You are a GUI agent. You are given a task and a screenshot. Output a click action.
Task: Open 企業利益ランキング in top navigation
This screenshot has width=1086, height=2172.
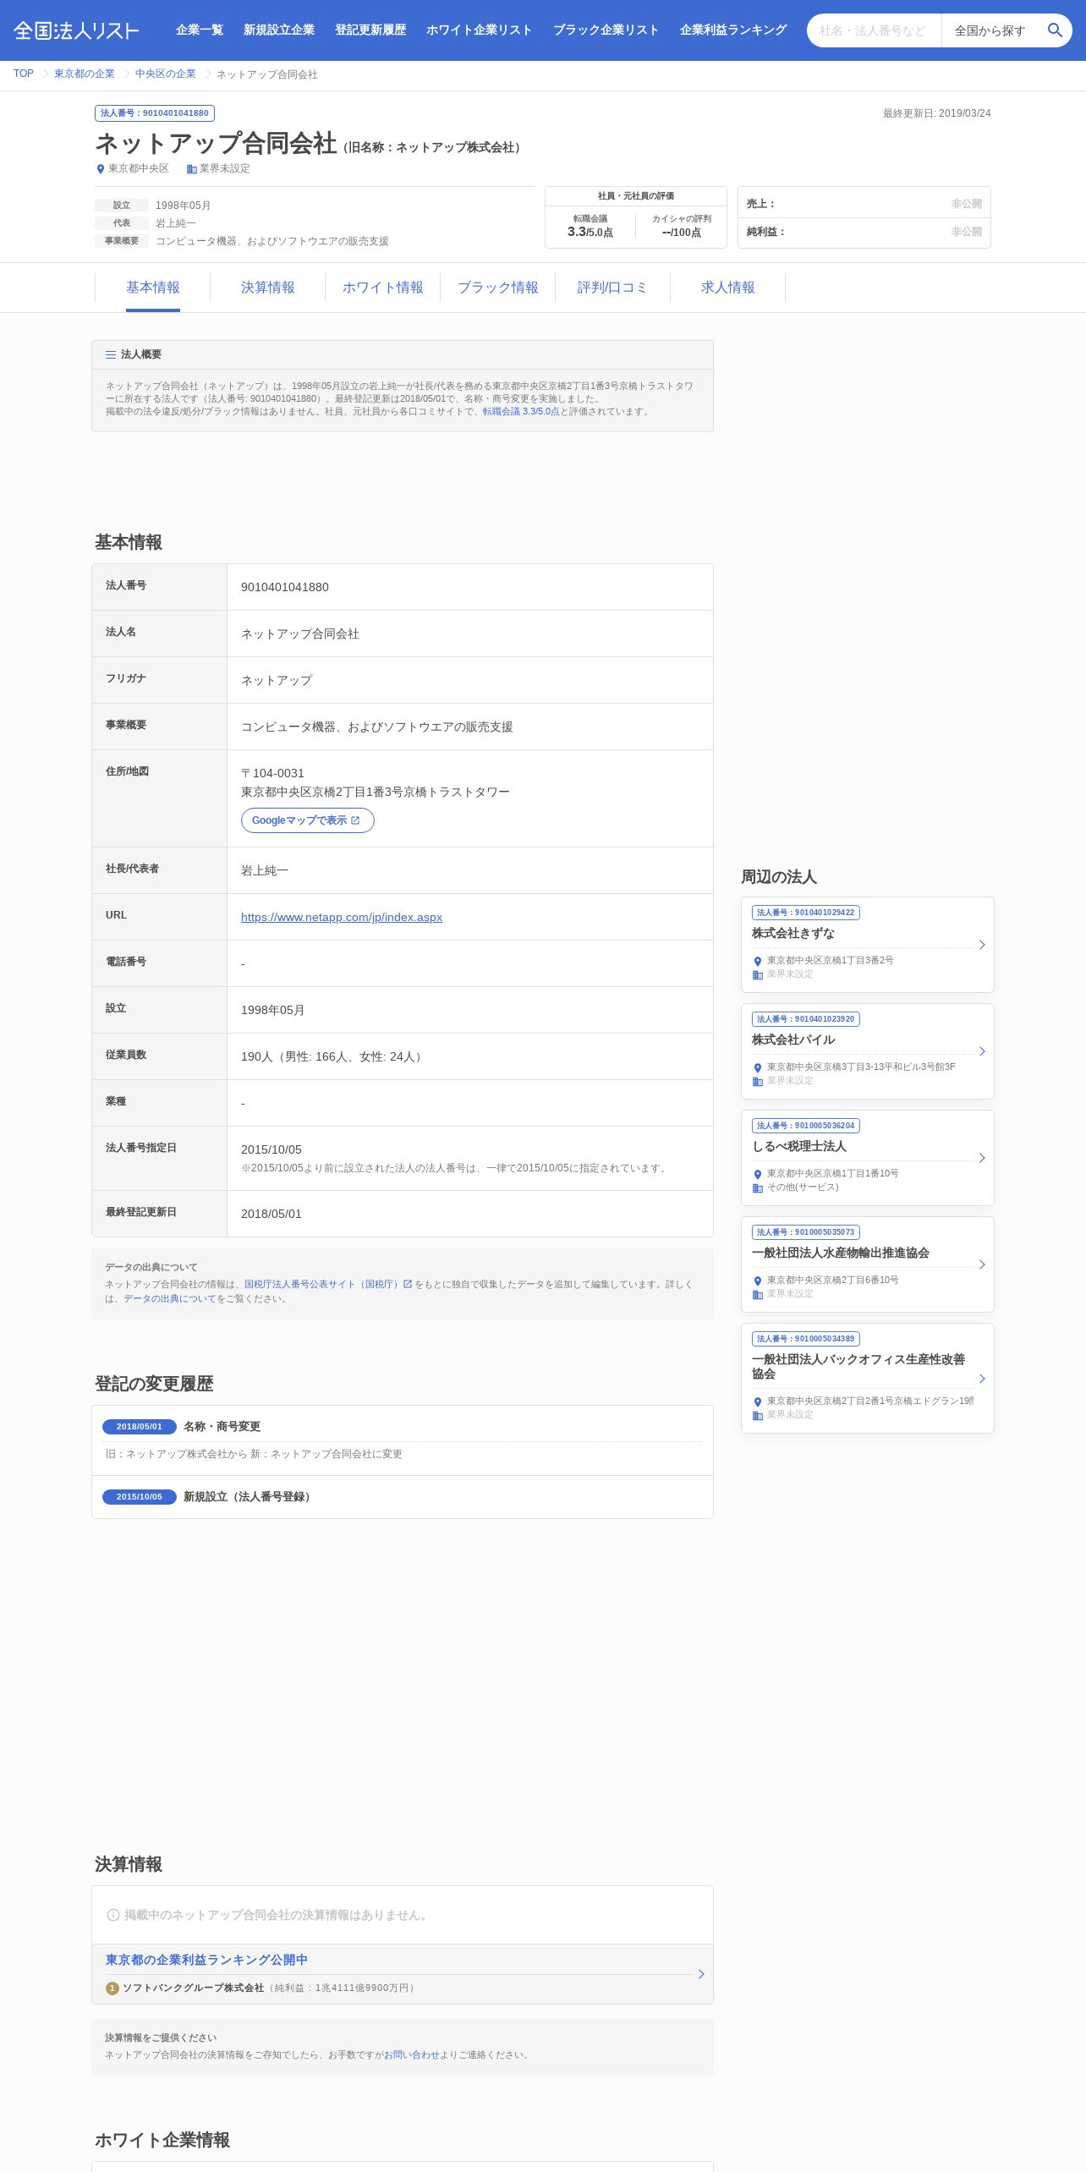(733, 30)
